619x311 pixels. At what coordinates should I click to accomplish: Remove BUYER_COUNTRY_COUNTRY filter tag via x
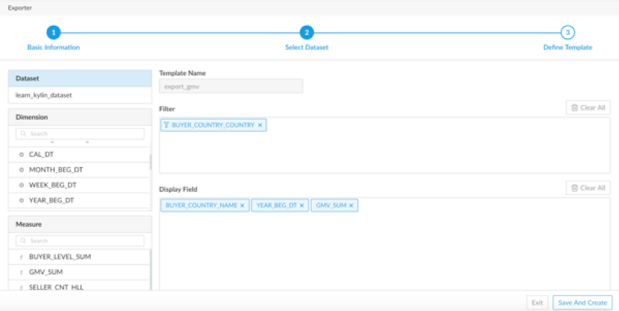click(x=260, y=125)
